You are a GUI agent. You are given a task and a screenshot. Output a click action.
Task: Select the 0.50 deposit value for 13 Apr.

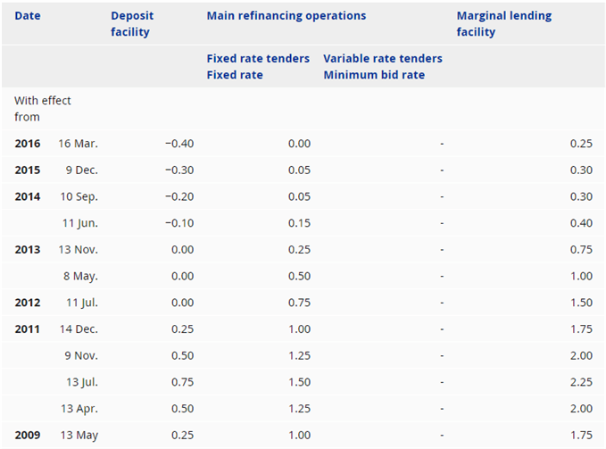[x=182, y=409]
